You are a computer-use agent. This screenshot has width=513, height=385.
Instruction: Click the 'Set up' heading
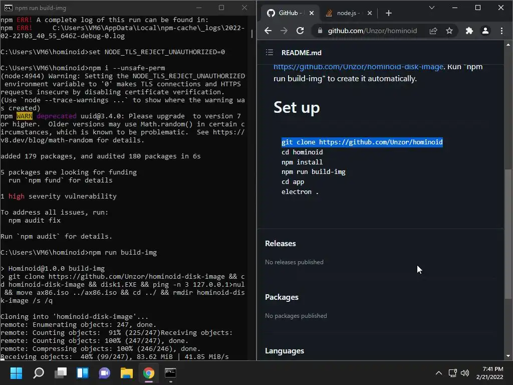click(297, 108)
